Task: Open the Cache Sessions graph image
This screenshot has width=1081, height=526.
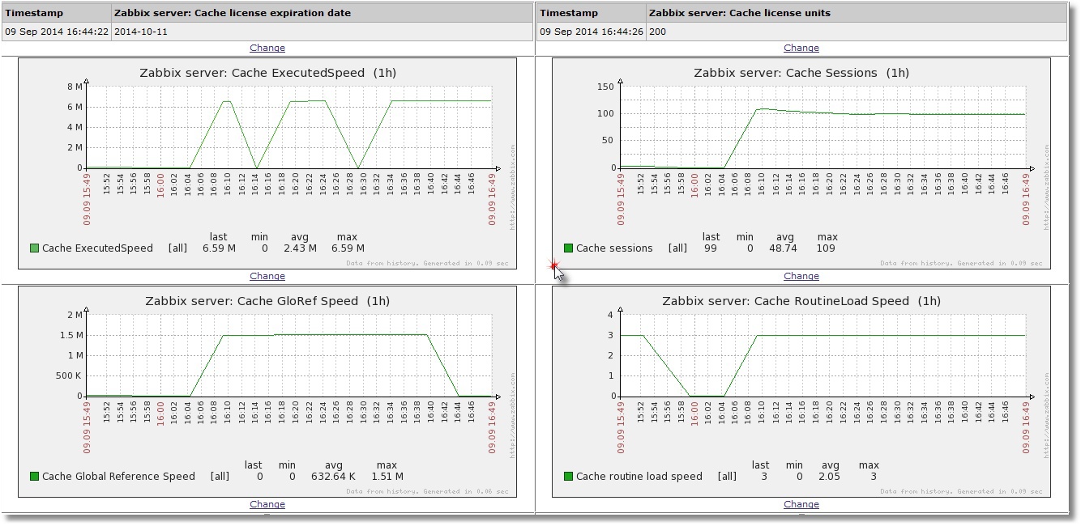Action: 801,163
